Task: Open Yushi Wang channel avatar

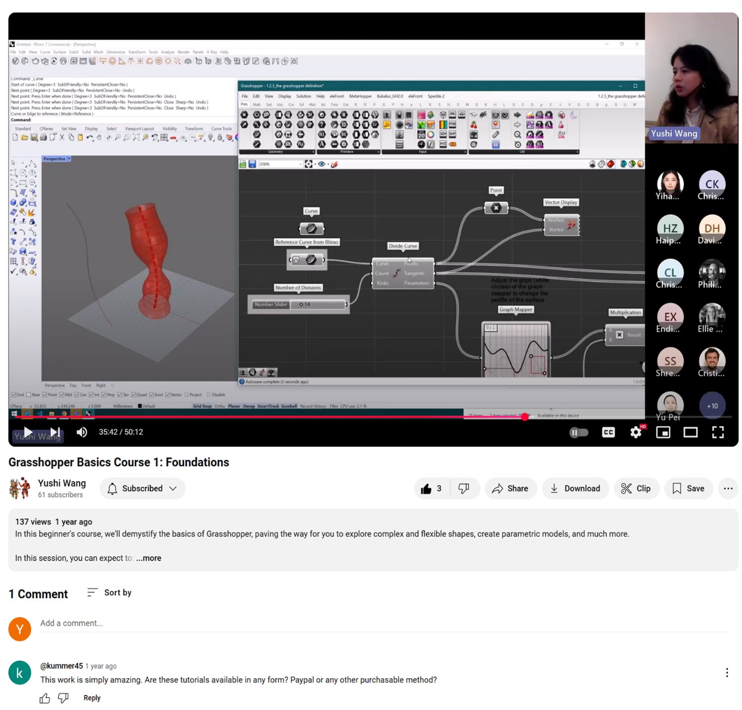Action: 20,488
